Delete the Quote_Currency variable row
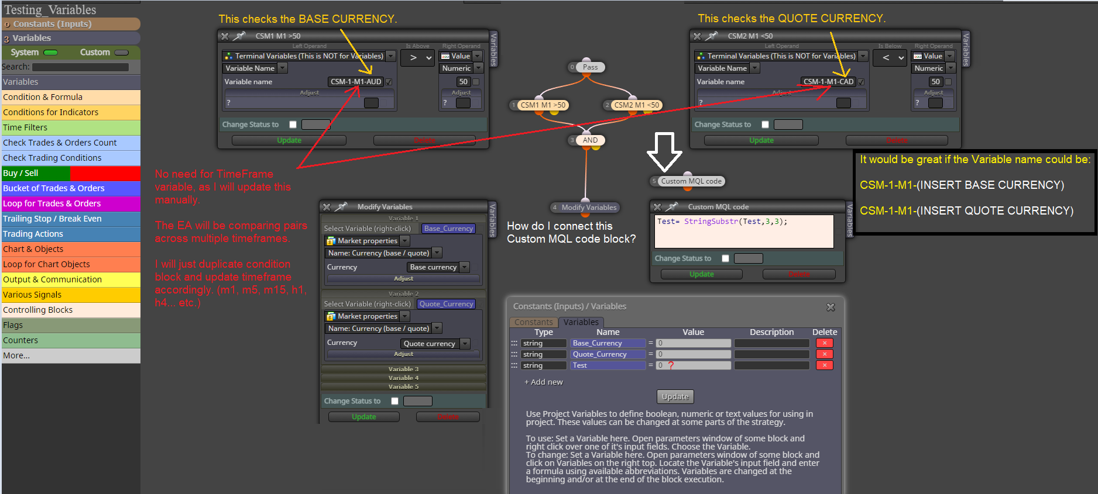 click(x=825, y=354)
